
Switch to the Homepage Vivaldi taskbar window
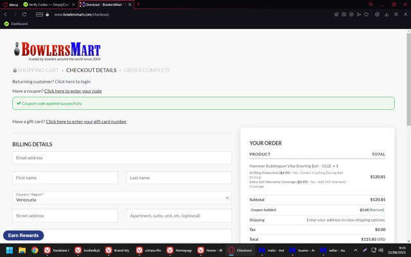179,250
